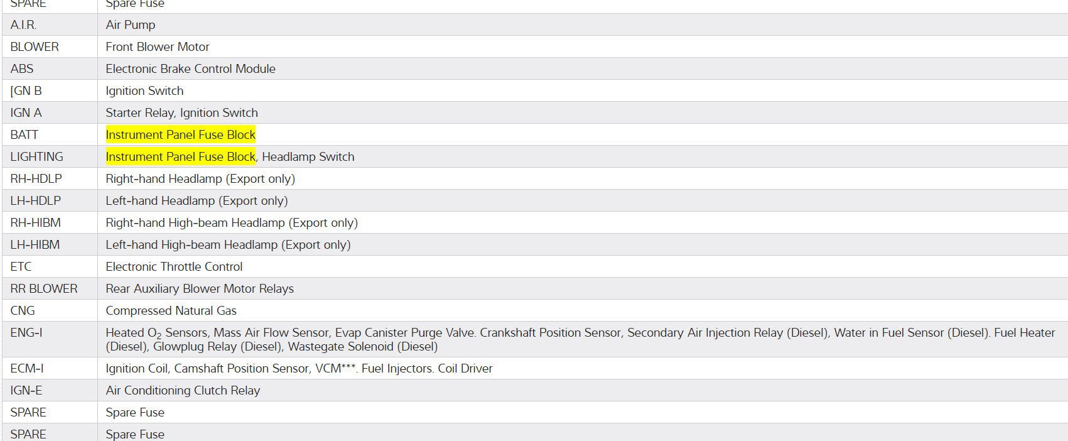Viewport: 1068px width, 441px height.
Task: Click the Headlamp Switch text
Action: [x=308, y=157]
